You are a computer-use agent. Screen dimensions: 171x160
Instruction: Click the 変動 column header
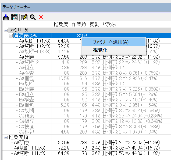(94, 24)
